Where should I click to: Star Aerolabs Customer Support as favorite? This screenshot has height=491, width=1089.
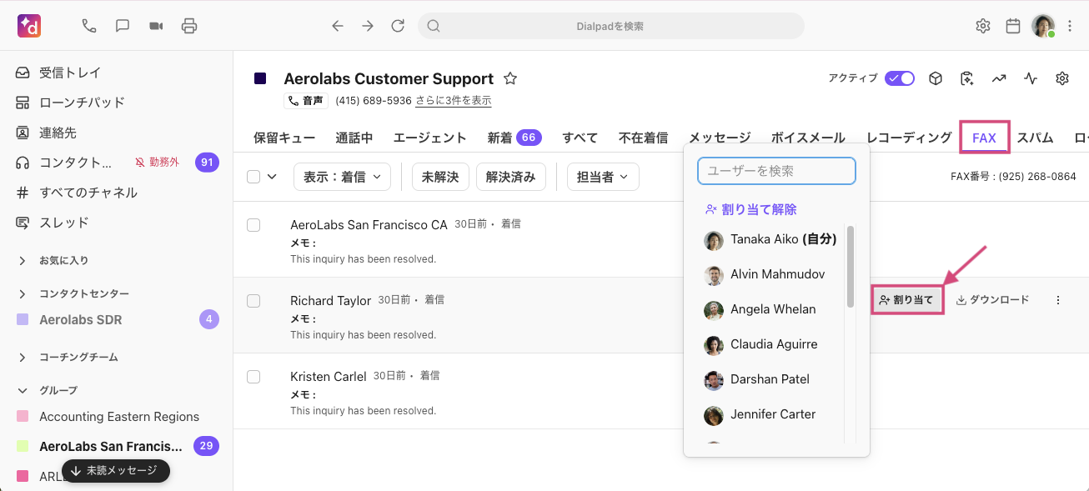(510, 79)
